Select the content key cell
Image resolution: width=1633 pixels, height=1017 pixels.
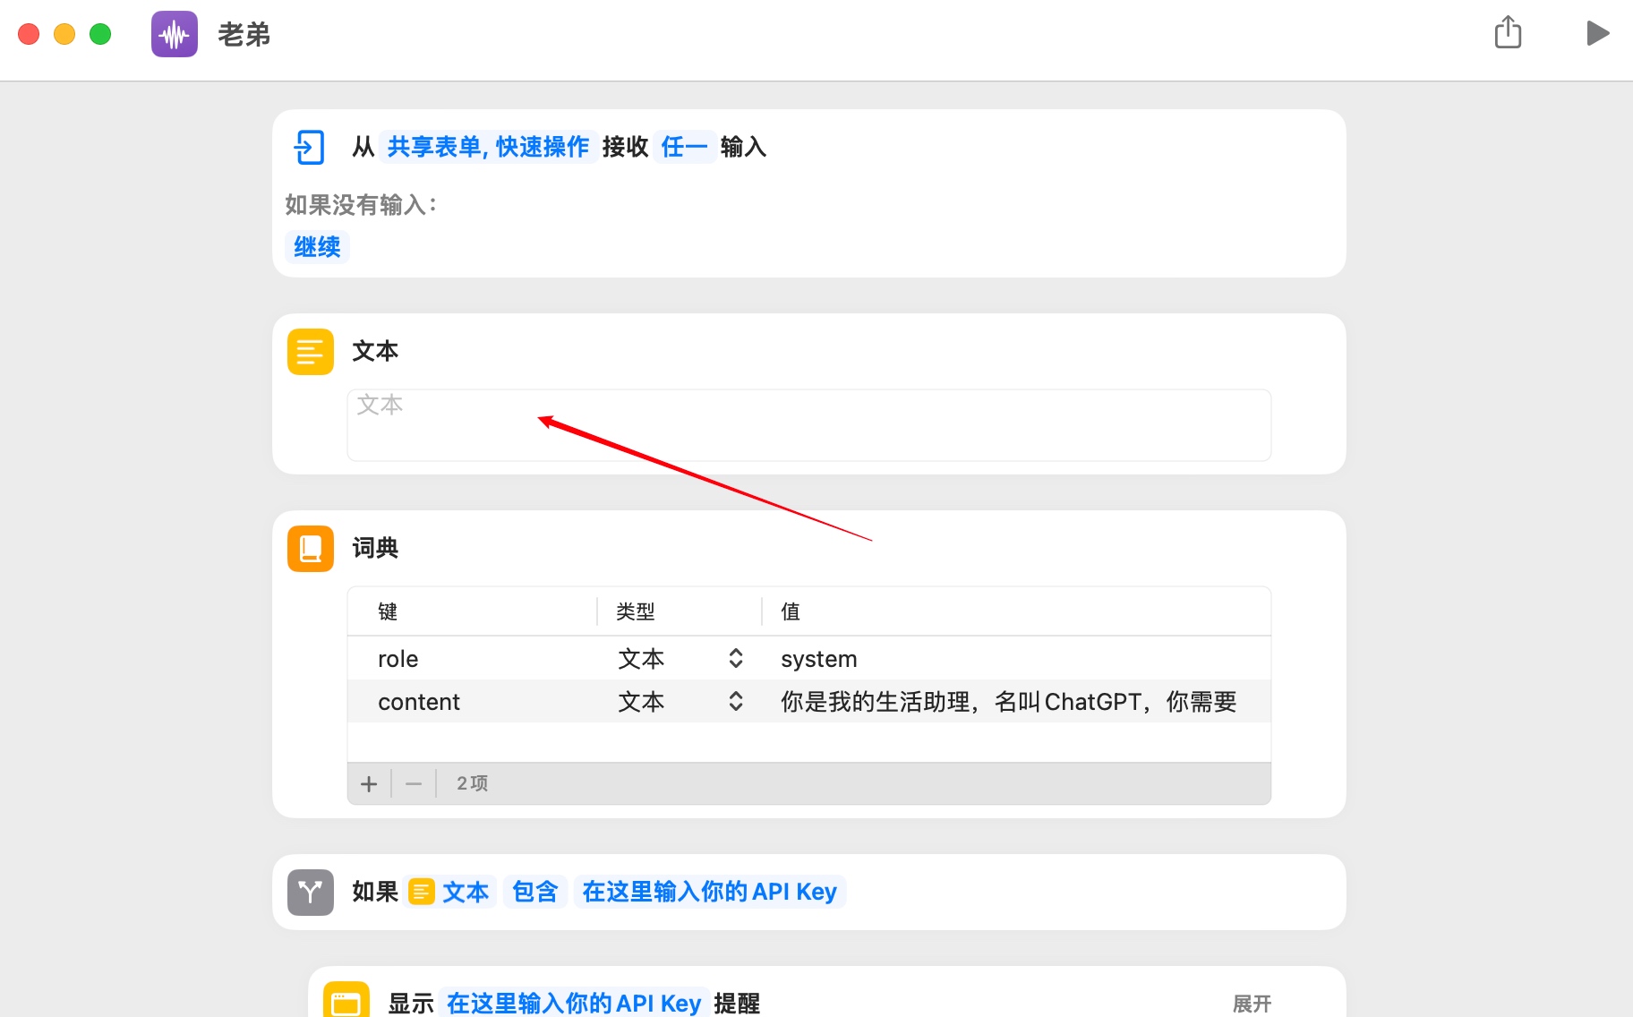[x=419, y=702]
